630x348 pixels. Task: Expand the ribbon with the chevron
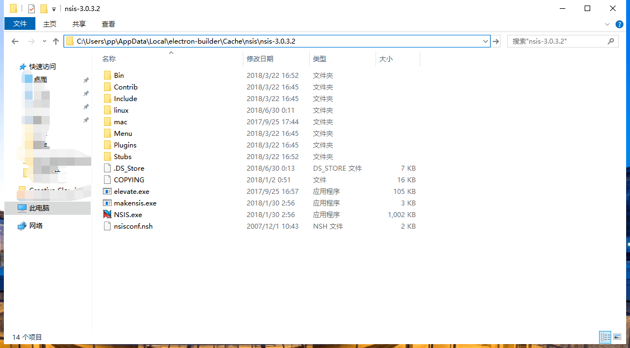pyautogui.click(x=608, y=24)
